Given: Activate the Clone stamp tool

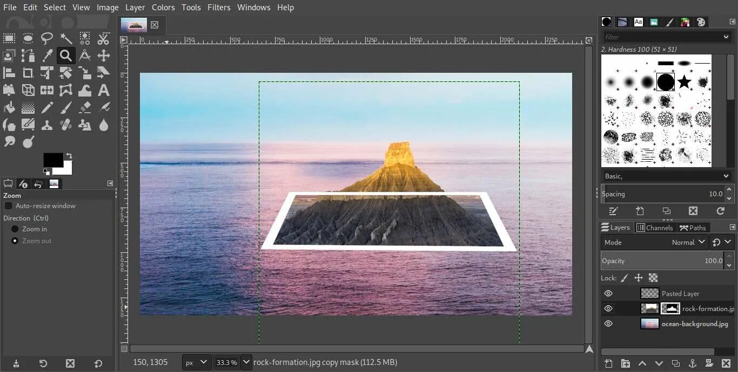Looking at the screenshot, I should click(47, 125).
